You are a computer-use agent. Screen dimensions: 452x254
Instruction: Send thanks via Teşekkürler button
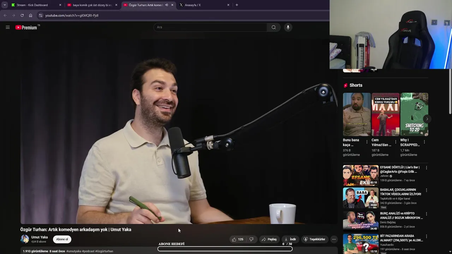click(x=314, y=239)
